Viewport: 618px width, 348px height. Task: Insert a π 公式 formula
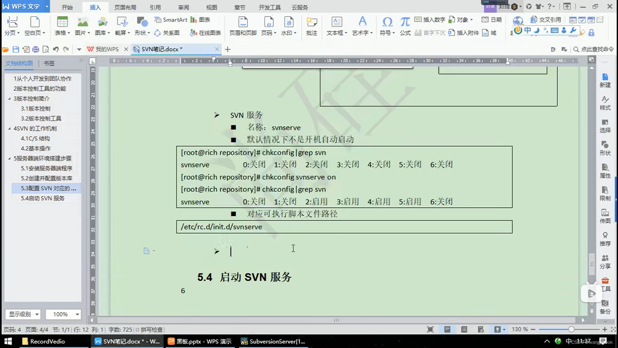pyautogui.click(x=405, y=26)
